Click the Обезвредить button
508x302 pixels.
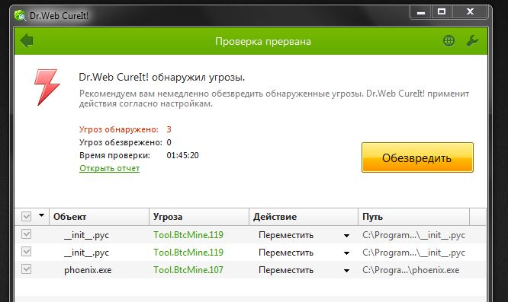point(417,157)
